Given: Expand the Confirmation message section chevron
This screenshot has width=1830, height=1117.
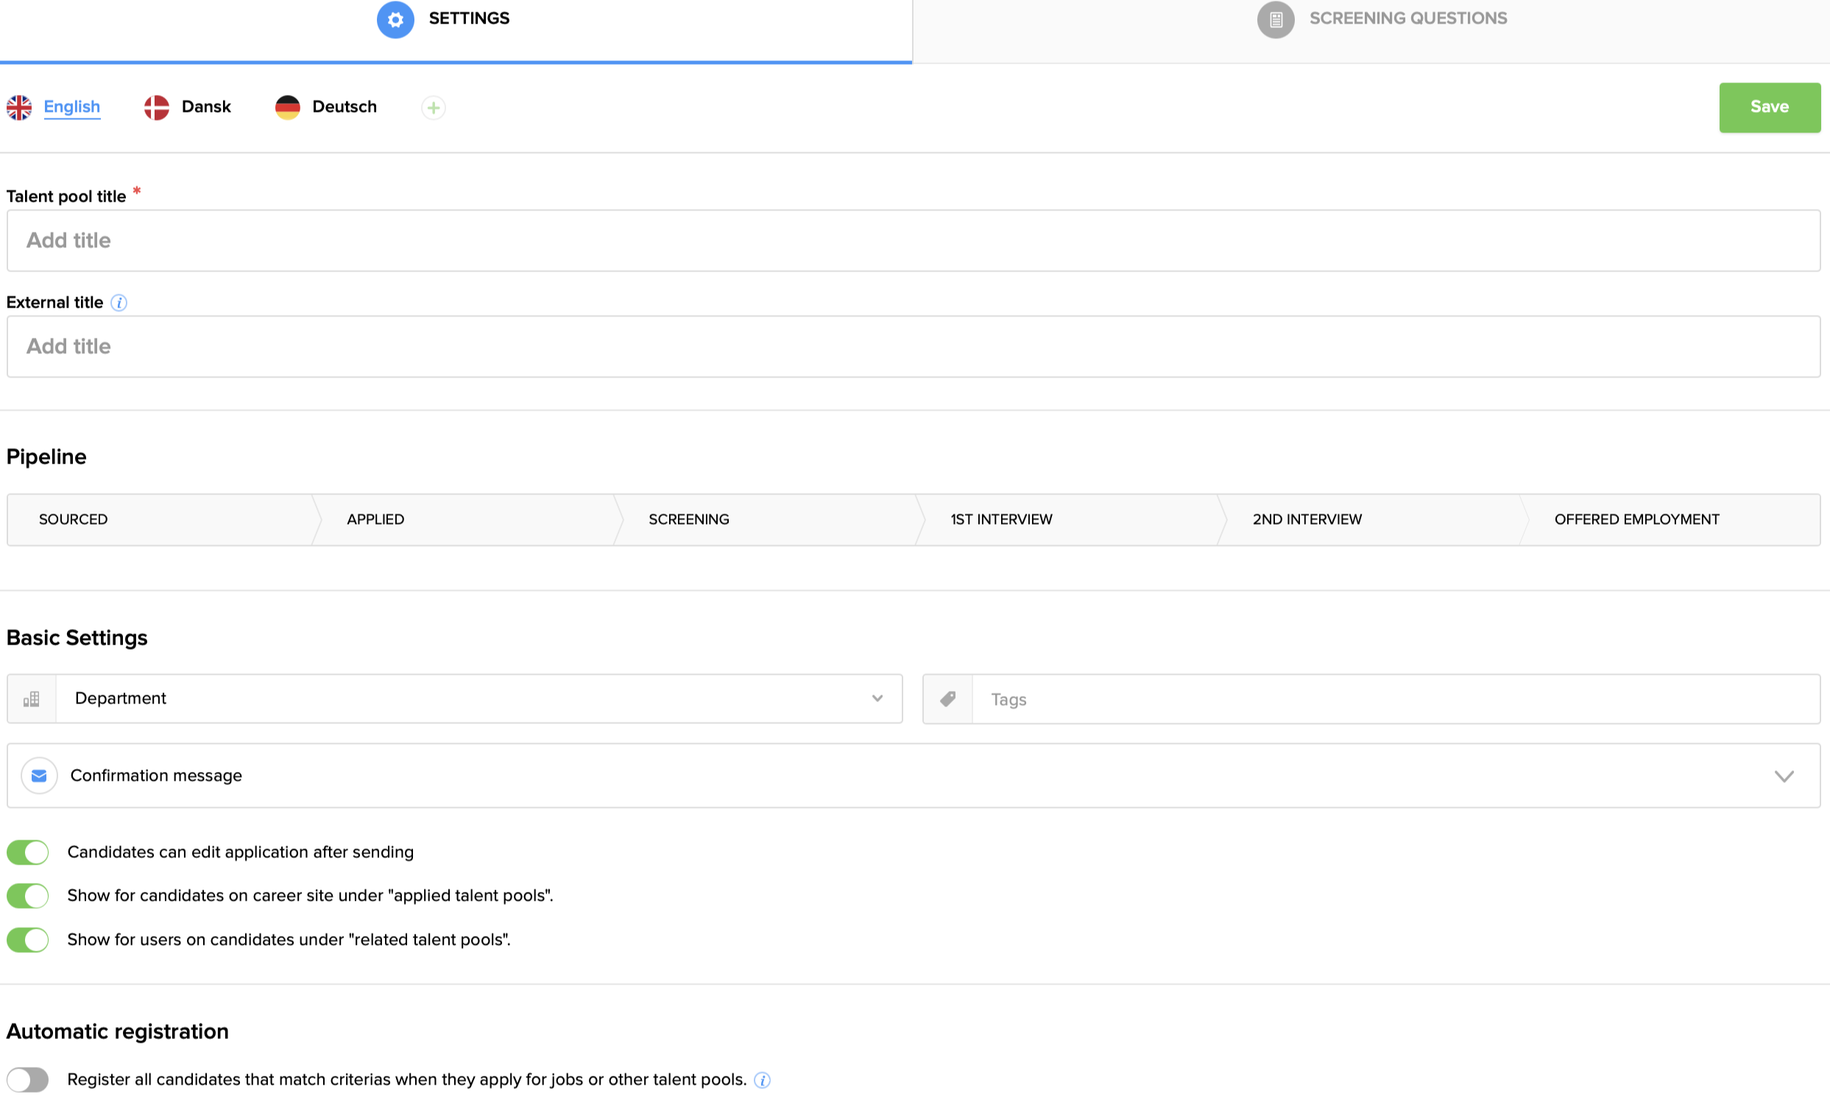Looking at the screenshot, I should pos(1784,776).
